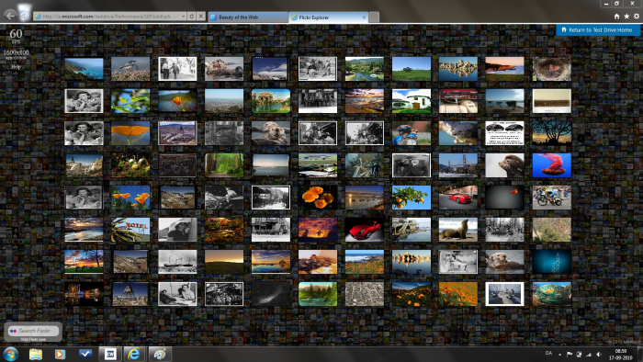Image resolution: width=643 pixels, height=362 pixels.
Task: Open the Golden Gate Bridge photo
Action: [x=458, y=165]
